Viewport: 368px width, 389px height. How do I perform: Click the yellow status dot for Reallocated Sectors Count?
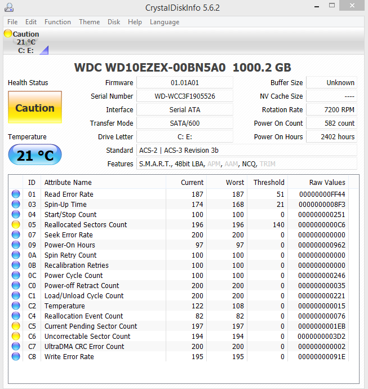coord(16,224)
